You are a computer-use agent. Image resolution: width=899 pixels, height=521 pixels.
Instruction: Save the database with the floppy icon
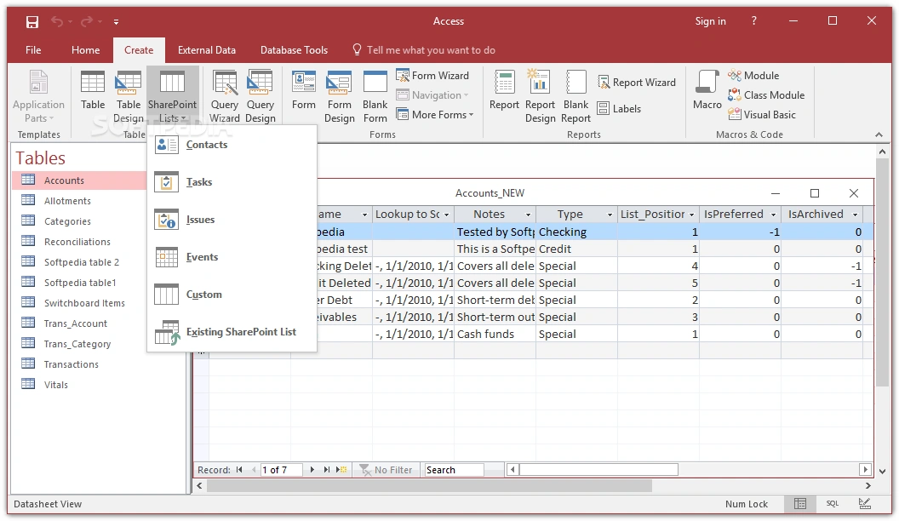[x=31, y=21]
